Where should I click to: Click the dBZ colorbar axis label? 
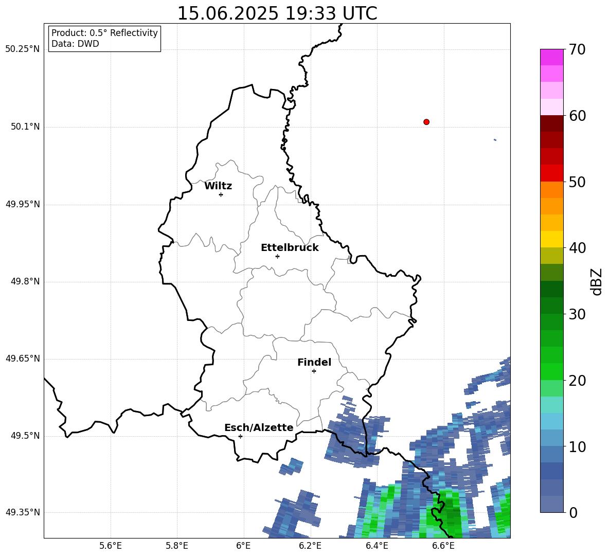pyautogui.click(x=596, y=281)
